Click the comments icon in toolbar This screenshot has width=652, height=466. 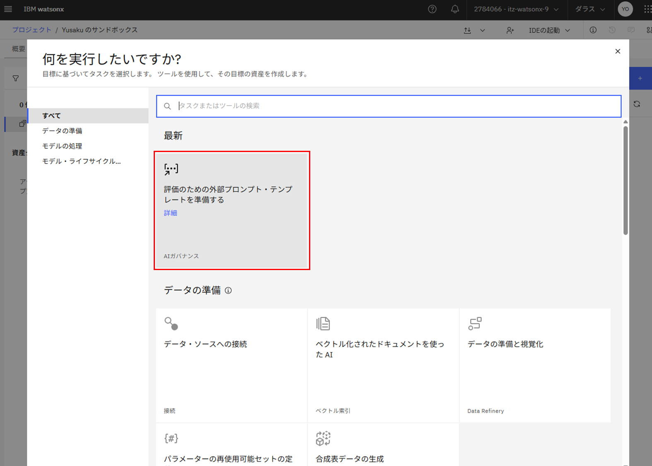pyautogui.click(x=631, y=30)
